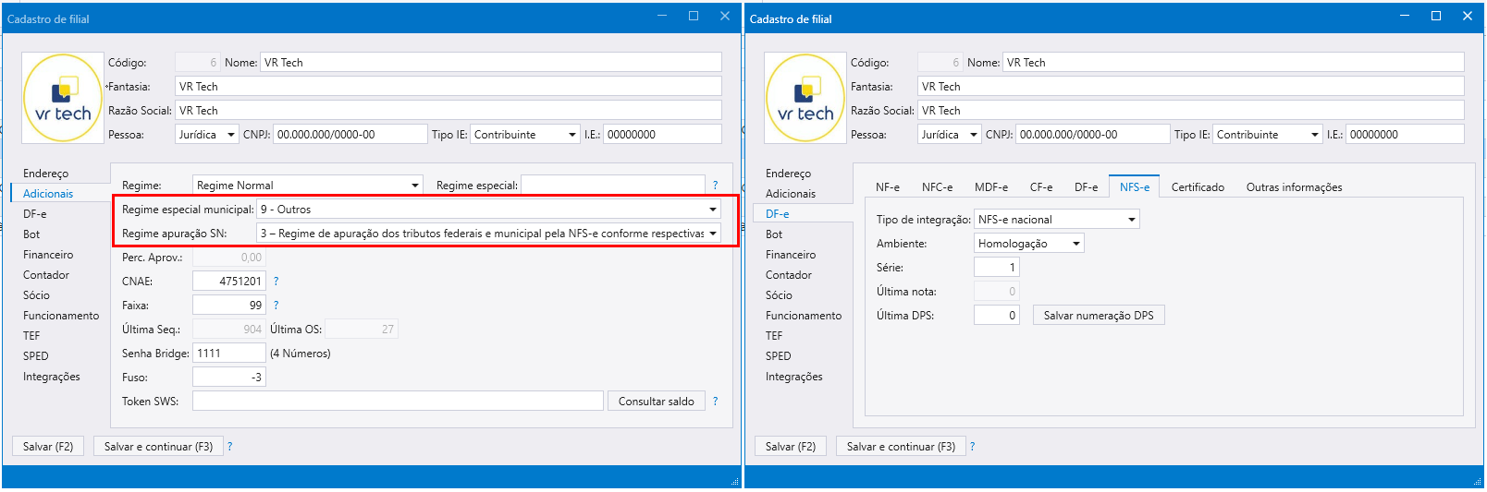This screenshot has width=1487, height=492.
Task: Click the help icon in the NFS-e window footer
Action: click(972, 447)
